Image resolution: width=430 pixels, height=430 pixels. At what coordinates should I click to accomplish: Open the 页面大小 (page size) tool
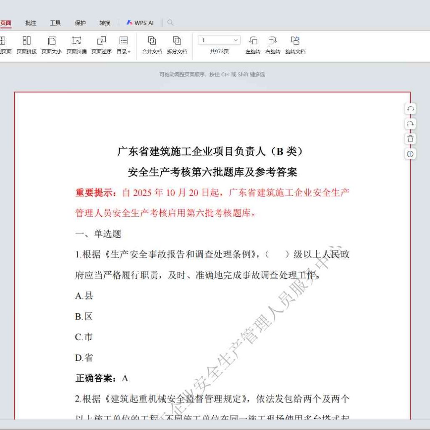(x=51, y=44)
